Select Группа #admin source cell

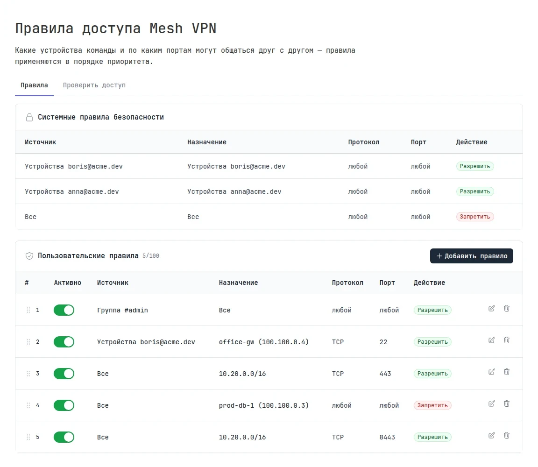point(122,310)
